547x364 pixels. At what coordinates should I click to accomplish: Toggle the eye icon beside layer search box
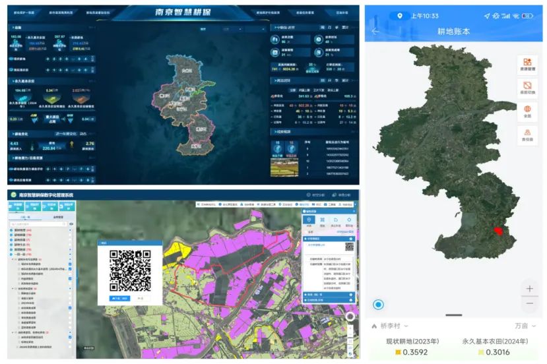71,224
